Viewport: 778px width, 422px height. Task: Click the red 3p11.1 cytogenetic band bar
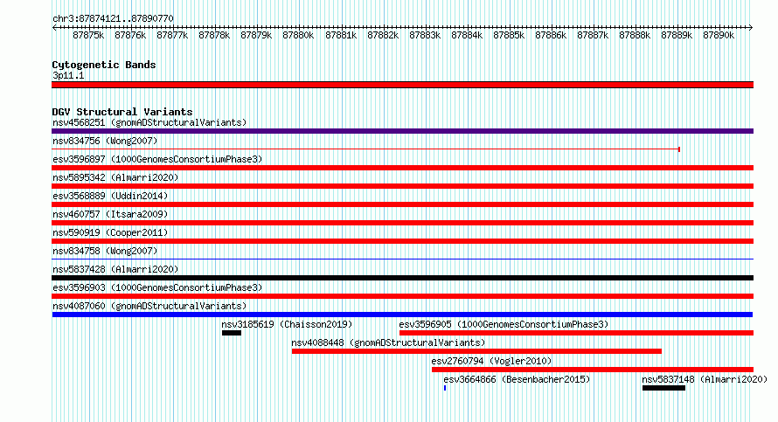coord(402,85)
